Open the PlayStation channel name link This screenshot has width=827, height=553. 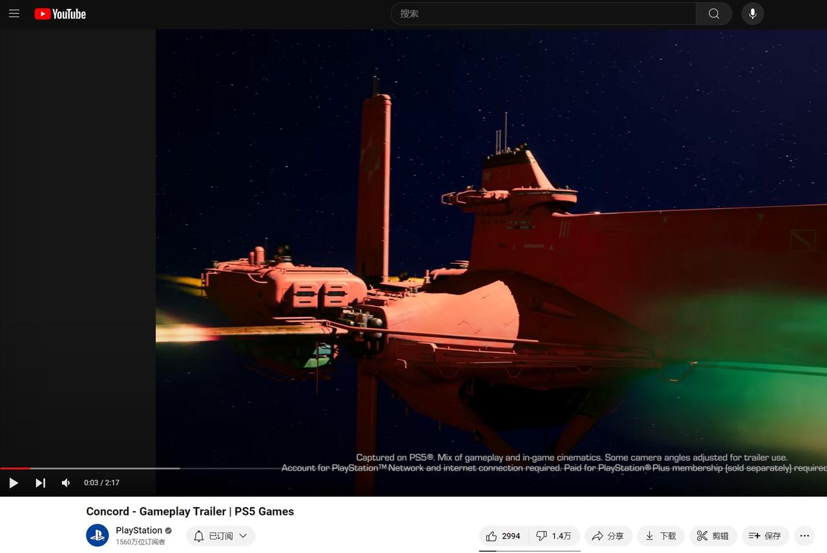coord(139,530)
